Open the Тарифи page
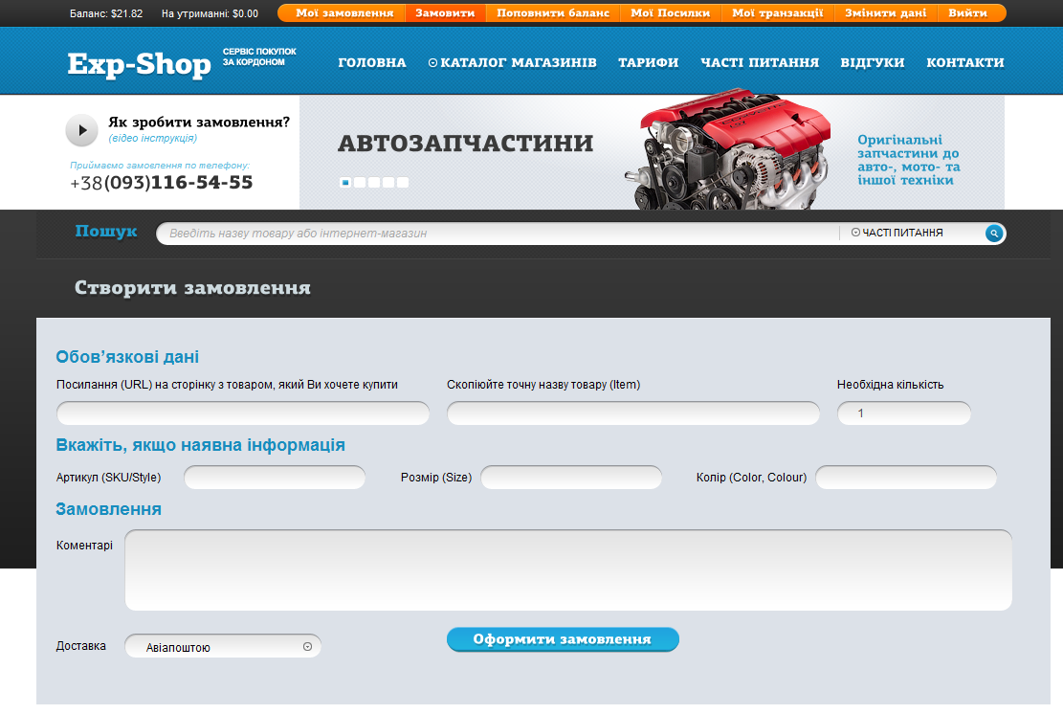The width and height of the screenshot is (1063, 714). 648,62
